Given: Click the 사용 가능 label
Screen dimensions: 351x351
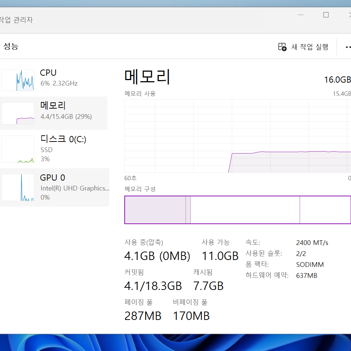Looking at the screenshot, I should [x=216, y=242].
